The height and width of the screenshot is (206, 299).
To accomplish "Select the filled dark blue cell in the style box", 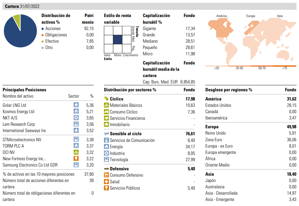I will (118, 39).
